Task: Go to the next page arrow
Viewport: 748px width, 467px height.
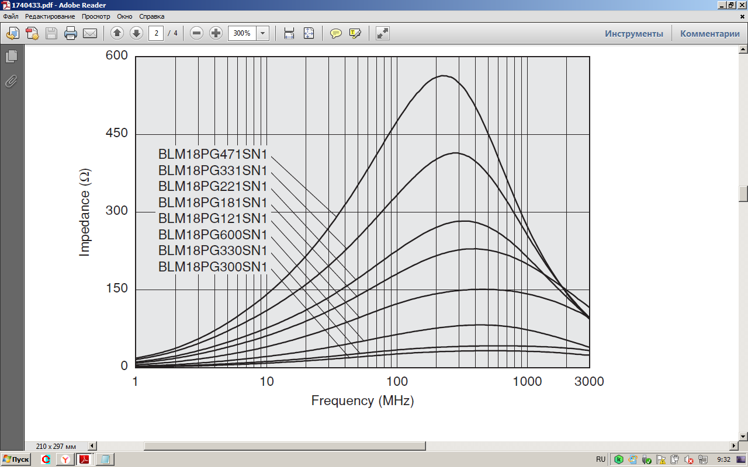Action: tap(136, 33)
